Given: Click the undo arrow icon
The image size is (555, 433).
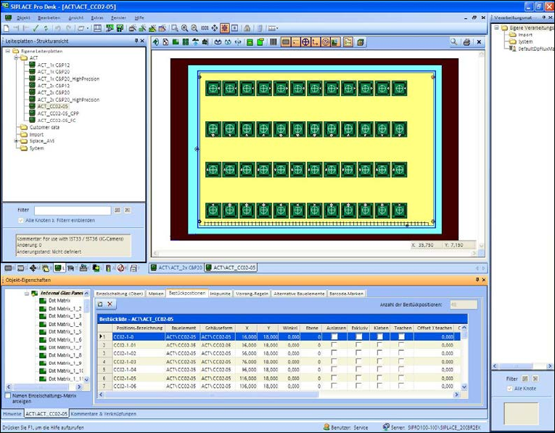Looking at the screenshot, I should (58, 28).
